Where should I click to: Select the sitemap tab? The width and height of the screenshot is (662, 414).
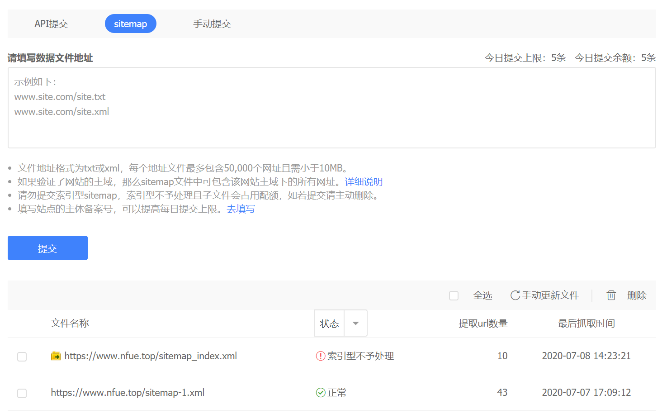pyautogui.click(x=131, y=24)
